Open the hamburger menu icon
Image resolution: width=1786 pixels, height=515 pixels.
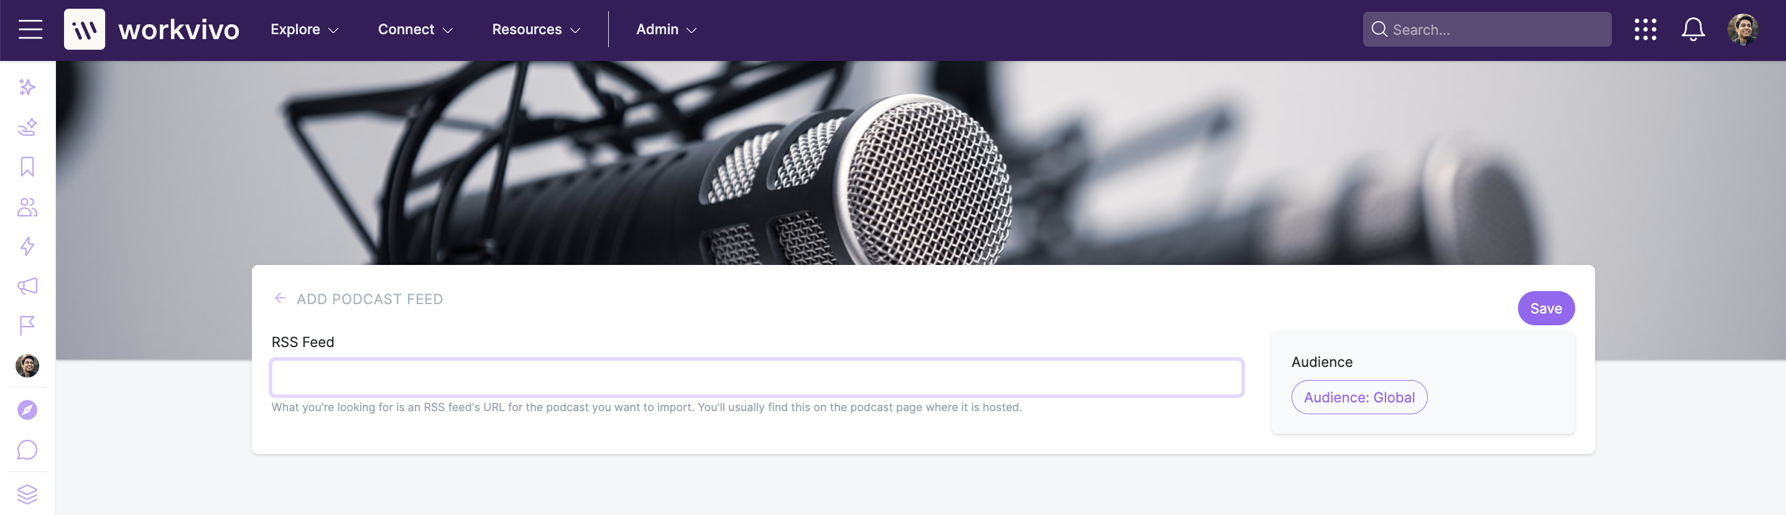click(x=30, y=29)
